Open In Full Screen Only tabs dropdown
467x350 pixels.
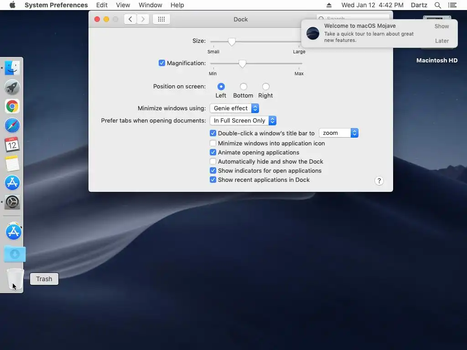click(243, 120)
